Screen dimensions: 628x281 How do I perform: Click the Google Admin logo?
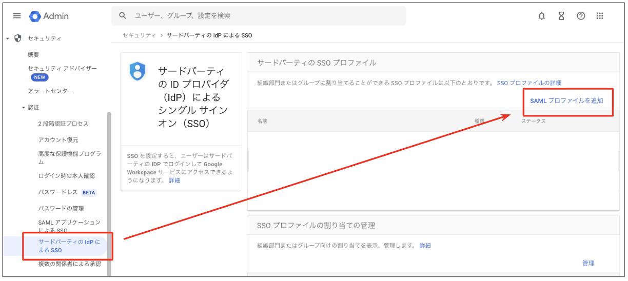[49, 16]
